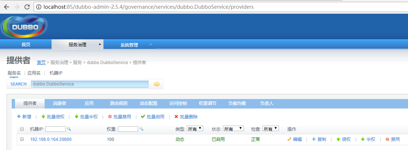Click the 批量禁用 link
Image resolution: width=408 pixels, height=150 pixels.
[x=122, y=117]
